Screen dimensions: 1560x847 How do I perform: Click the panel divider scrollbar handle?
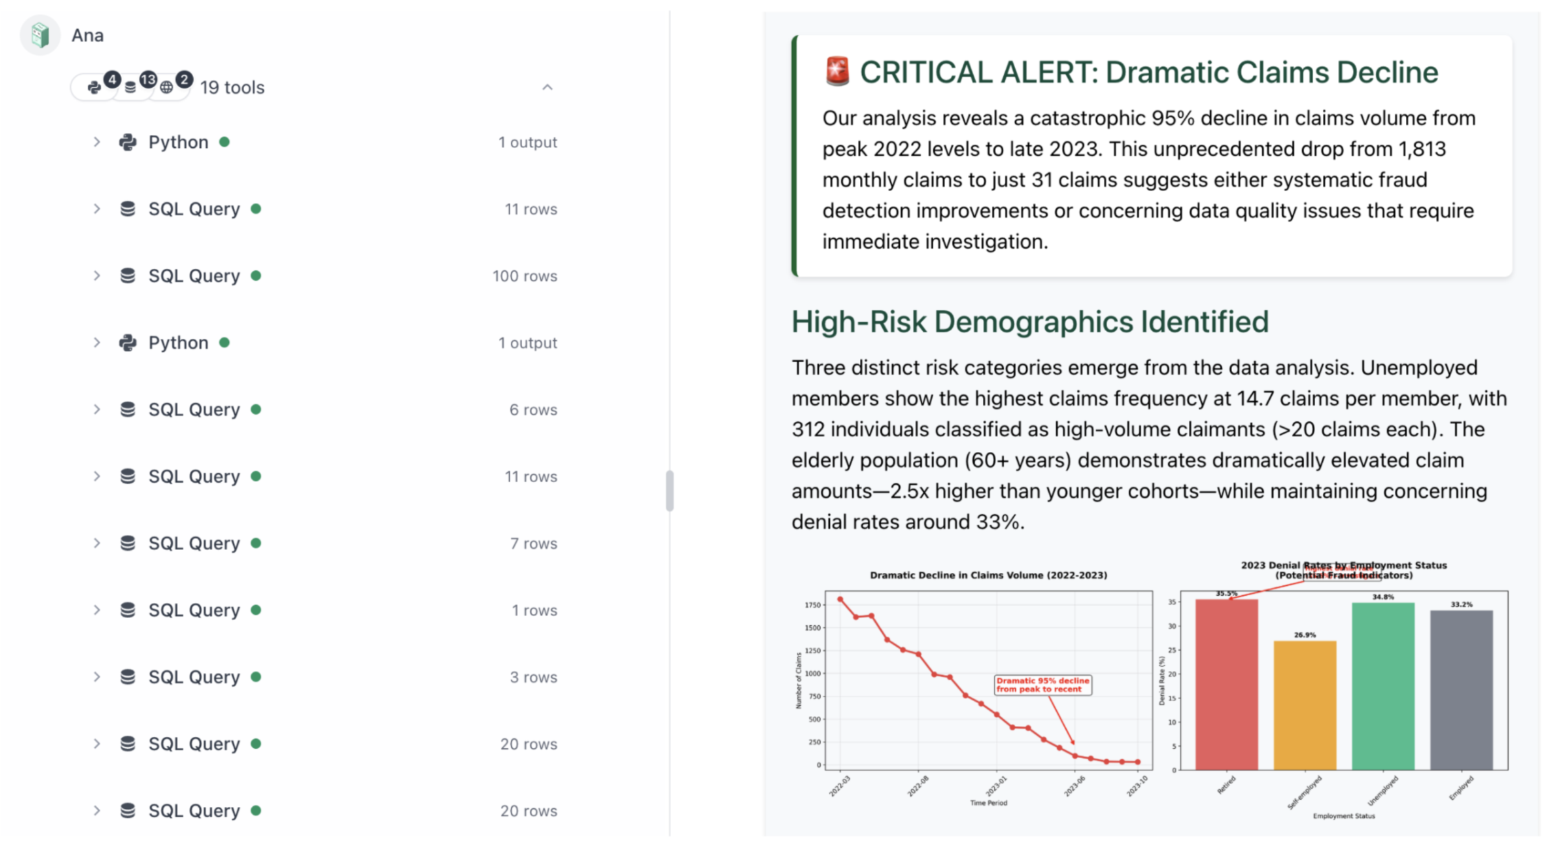point(669,491)
